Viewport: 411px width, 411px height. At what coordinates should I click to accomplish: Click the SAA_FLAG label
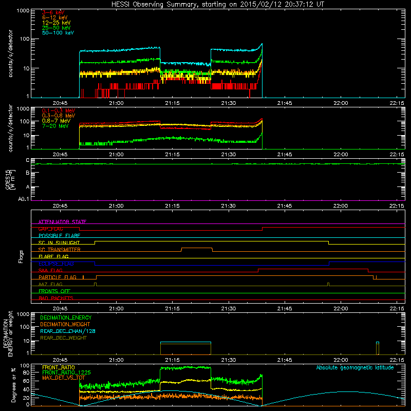(50, 270)
